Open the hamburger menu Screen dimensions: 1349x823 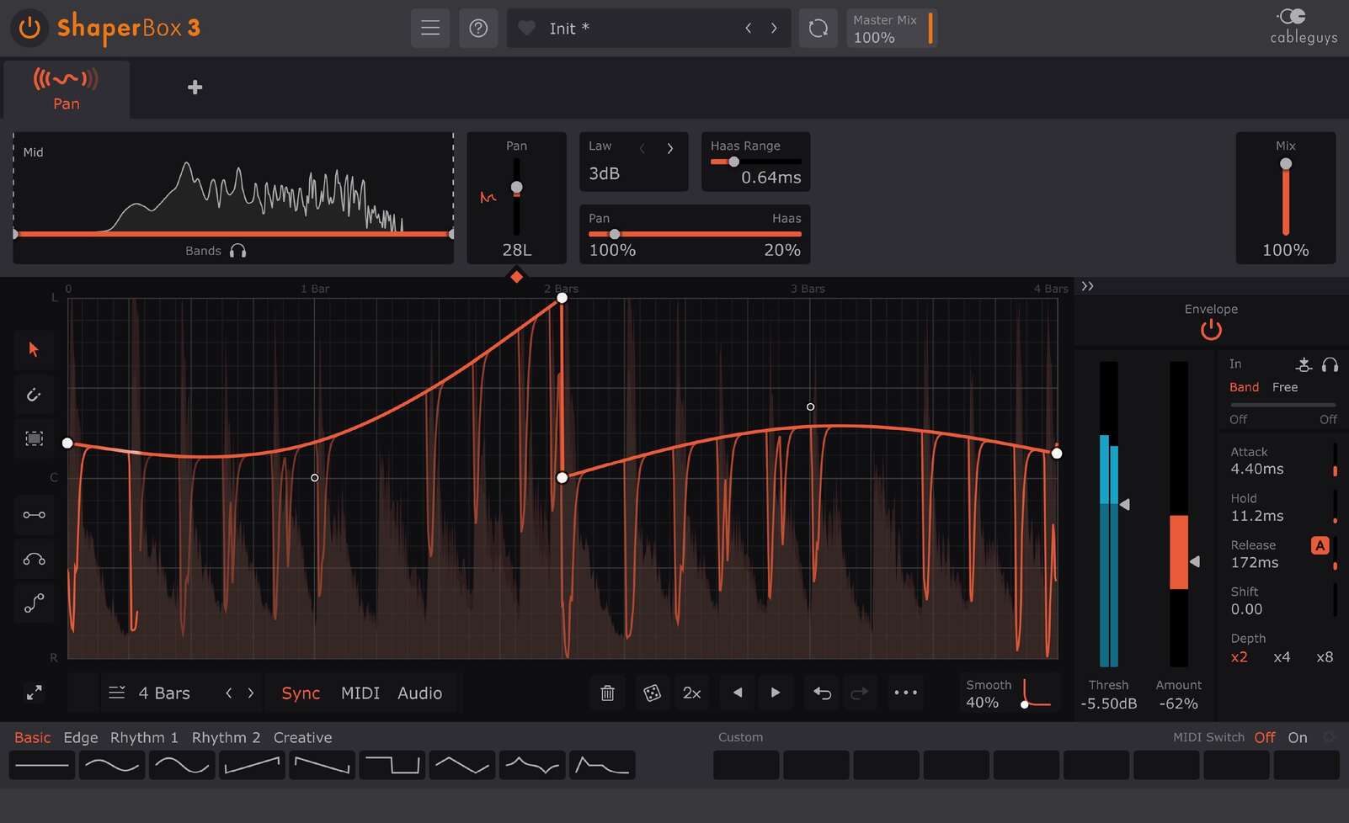(430, 28)
